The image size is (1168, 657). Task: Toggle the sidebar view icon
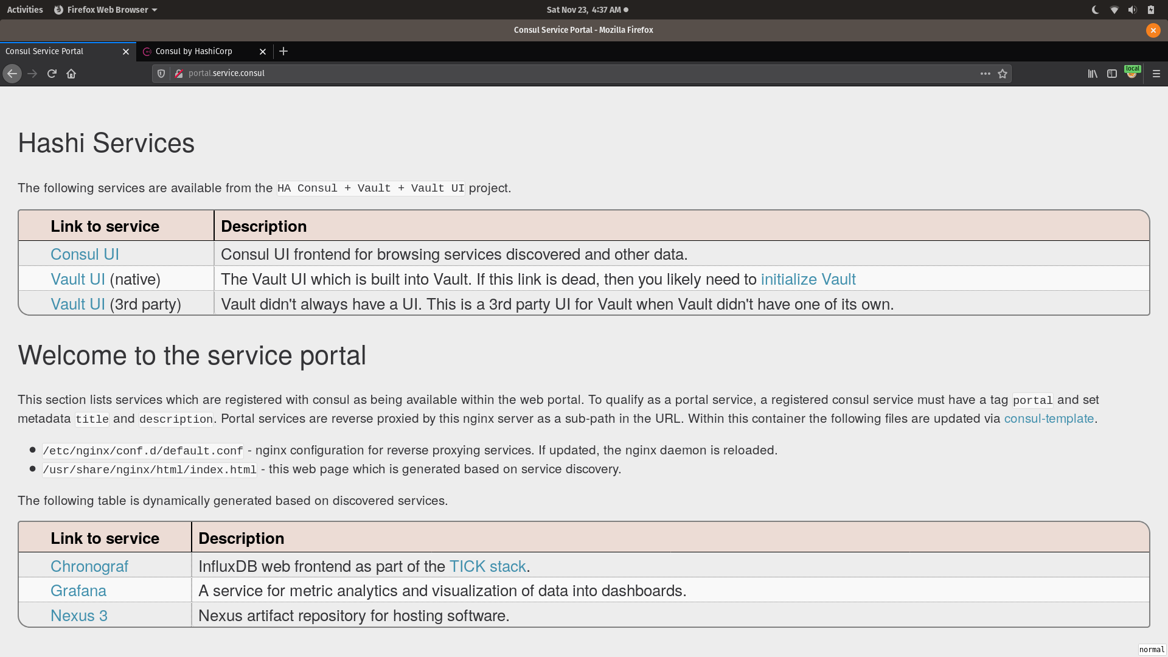1112,74
